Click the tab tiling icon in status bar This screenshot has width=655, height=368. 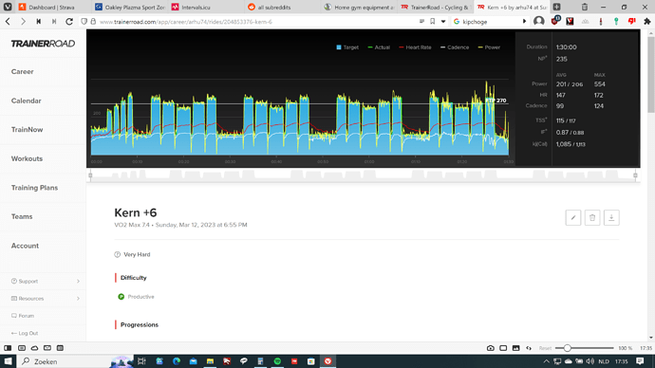point(503,348)
